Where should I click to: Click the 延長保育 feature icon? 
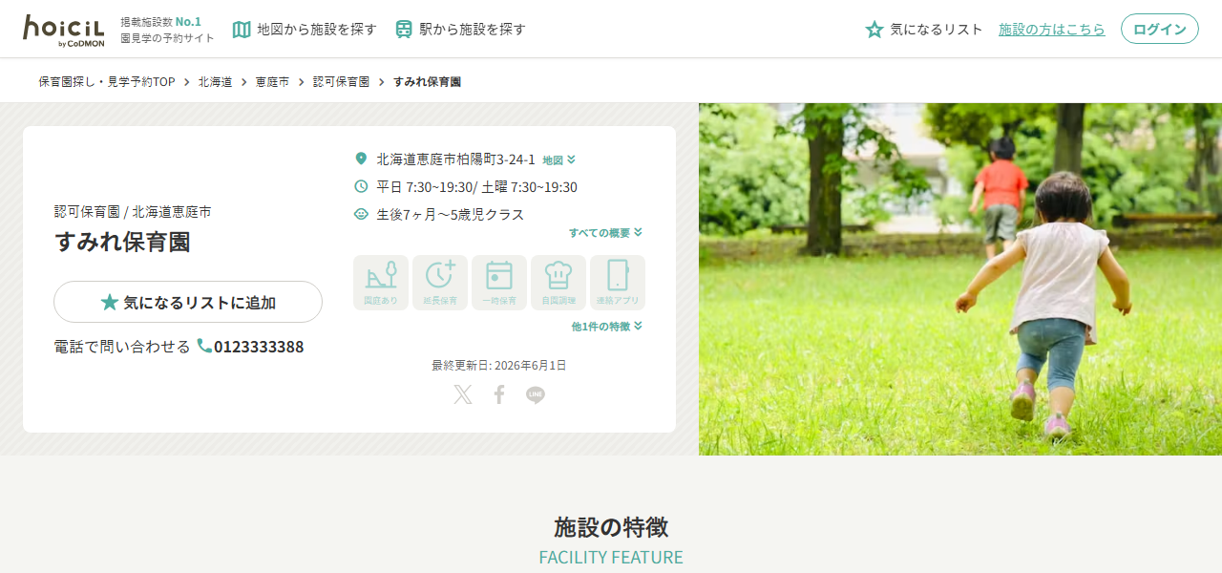click(x=440, y=283)
